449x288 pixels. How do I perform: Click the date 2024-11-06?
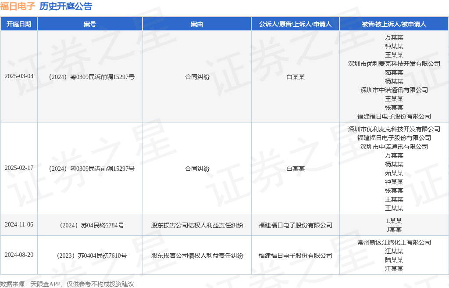click(x=19, y=225)
